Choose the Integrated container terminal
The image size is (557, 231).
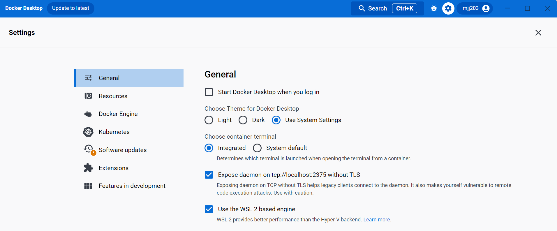pyautogui.click(x=209, y=148)
